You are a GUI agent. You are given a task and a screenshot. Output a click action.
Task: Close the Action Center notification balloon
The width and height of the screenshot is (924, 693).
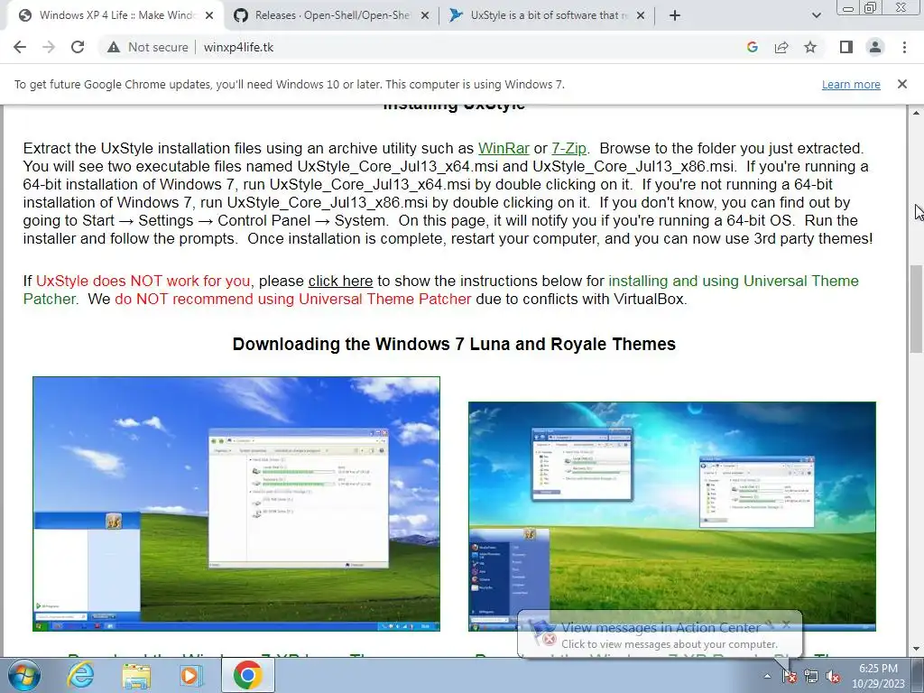point(786,624)
